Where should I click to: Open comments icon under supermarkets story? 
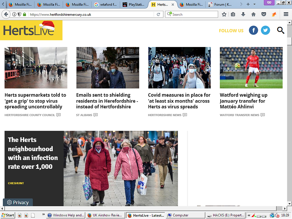(x=58, y=115)
